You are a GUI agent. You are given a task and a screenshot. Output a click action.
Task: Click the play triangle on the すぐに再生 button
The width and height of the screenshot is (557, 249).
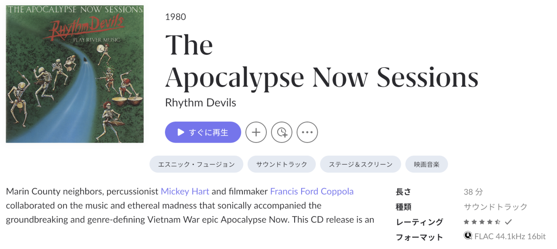click(181, 133)
